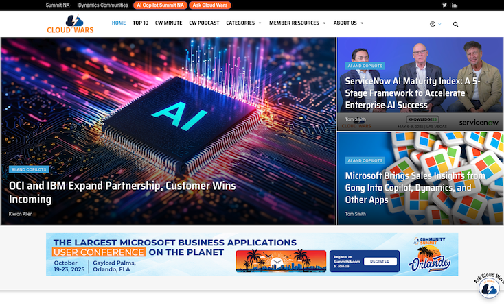Screen dimensions: 504x305
Task: Open the user account icon
Action: [433, 24]
